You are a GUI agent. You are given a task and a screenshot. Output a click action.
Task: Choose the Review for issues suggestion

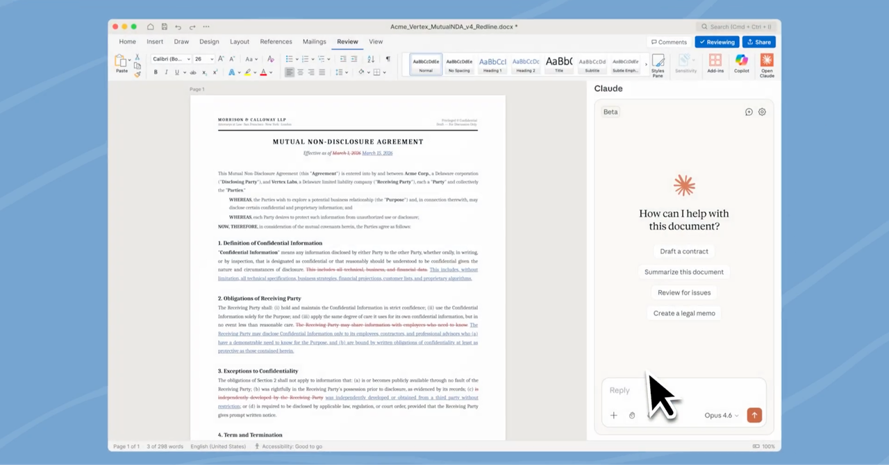tap(684, 292)
